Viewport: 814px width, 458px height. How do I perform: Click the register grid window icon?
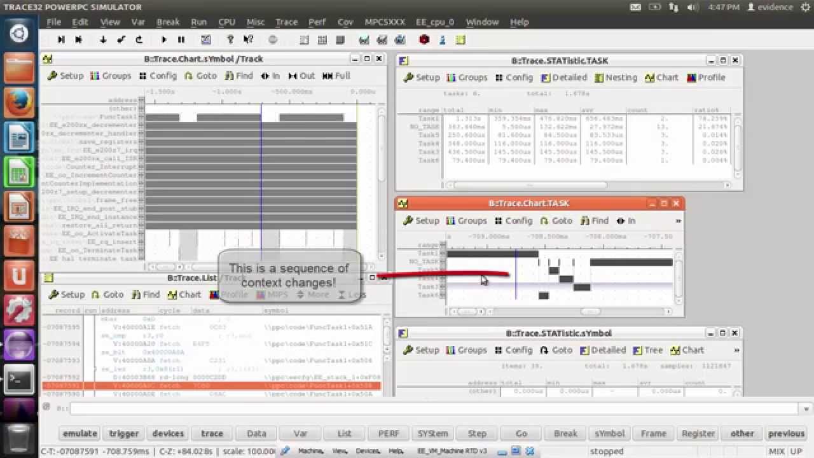(x=322, y=39)
